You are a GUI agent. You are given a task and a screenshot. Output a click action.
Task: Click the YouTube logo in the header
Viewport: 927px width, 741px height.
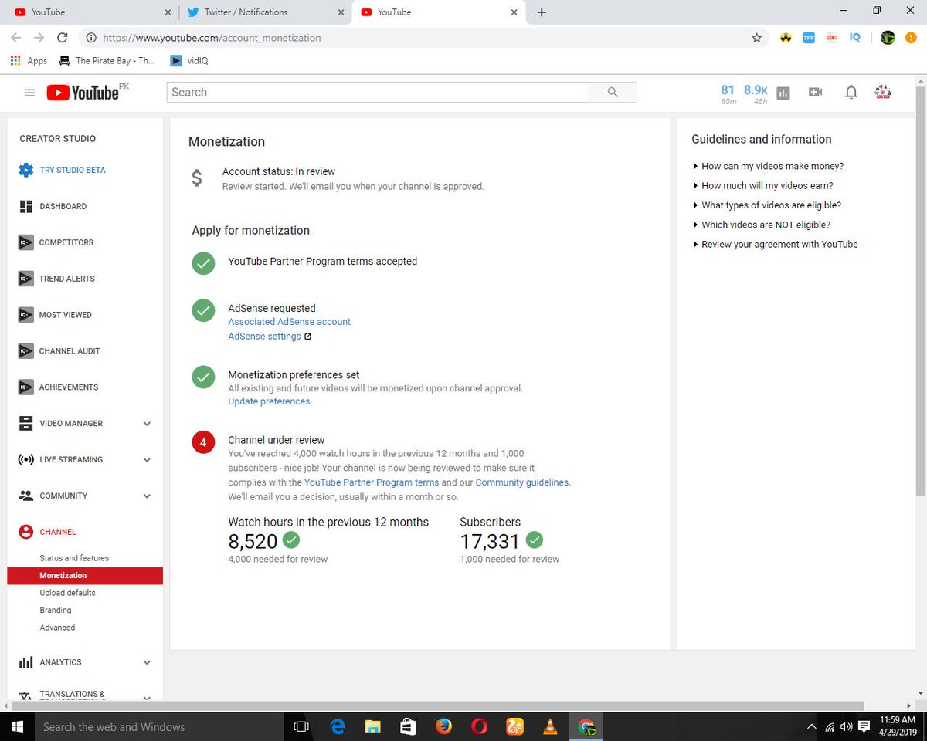[x=83, y=93]
